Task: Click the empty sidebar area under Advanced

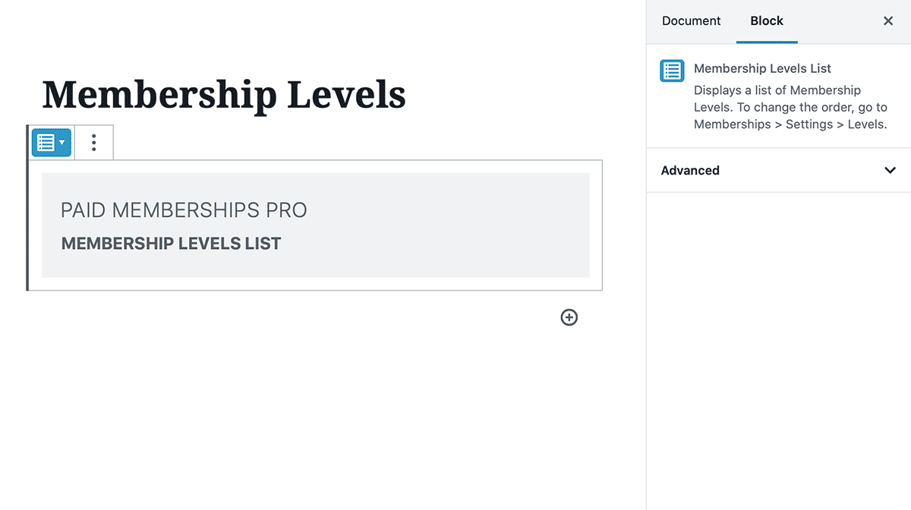Action: tap(779, 349)
